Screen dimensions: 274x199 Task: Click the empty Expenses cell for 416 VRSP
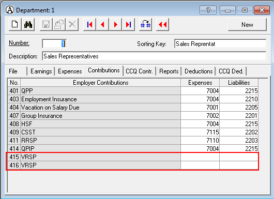tap(200, 165)
